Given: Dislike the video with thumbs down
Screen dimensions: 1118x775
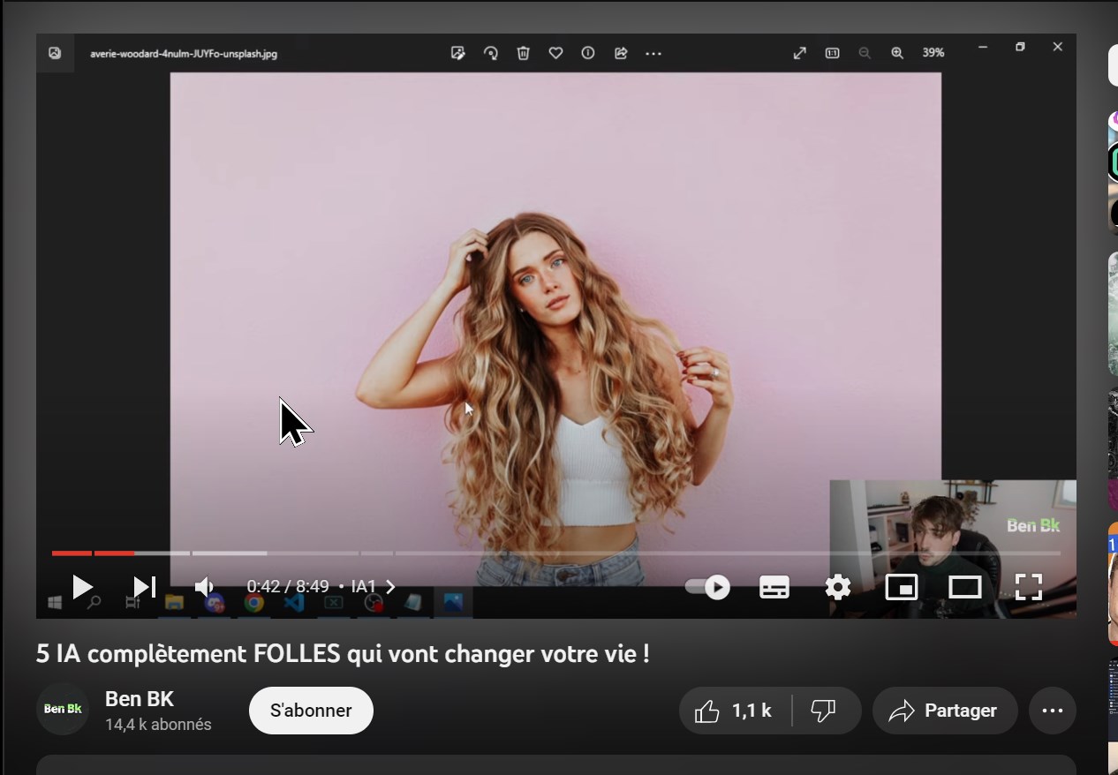Looking at the screenshot, I should tap(823, 711).
